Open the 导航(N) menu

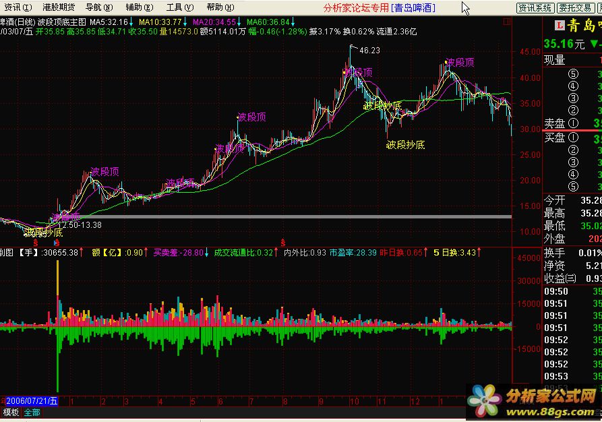pyautogui.click(x=99, y=7)
